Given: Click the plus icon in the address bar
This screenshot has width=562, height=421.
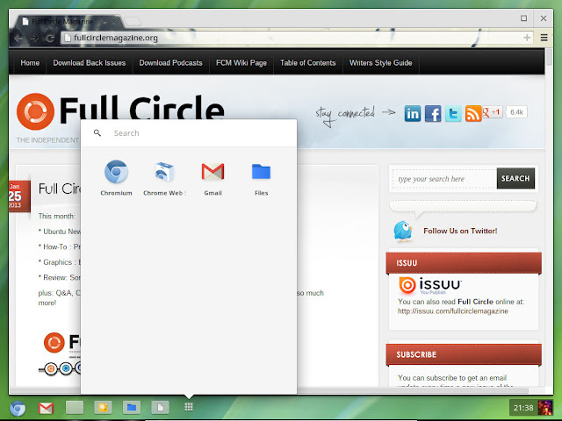Looking at the screenshot, I should click(527, 38).
